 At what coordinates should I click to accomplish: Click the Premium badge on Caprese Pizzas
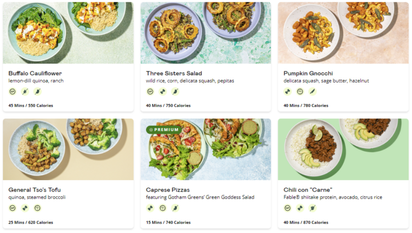pyautogui.click(x=164, y=130)
